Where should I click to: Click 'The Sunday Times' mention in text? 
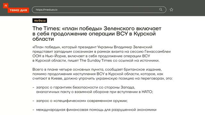pyautogui.click(x=96, y=60)
